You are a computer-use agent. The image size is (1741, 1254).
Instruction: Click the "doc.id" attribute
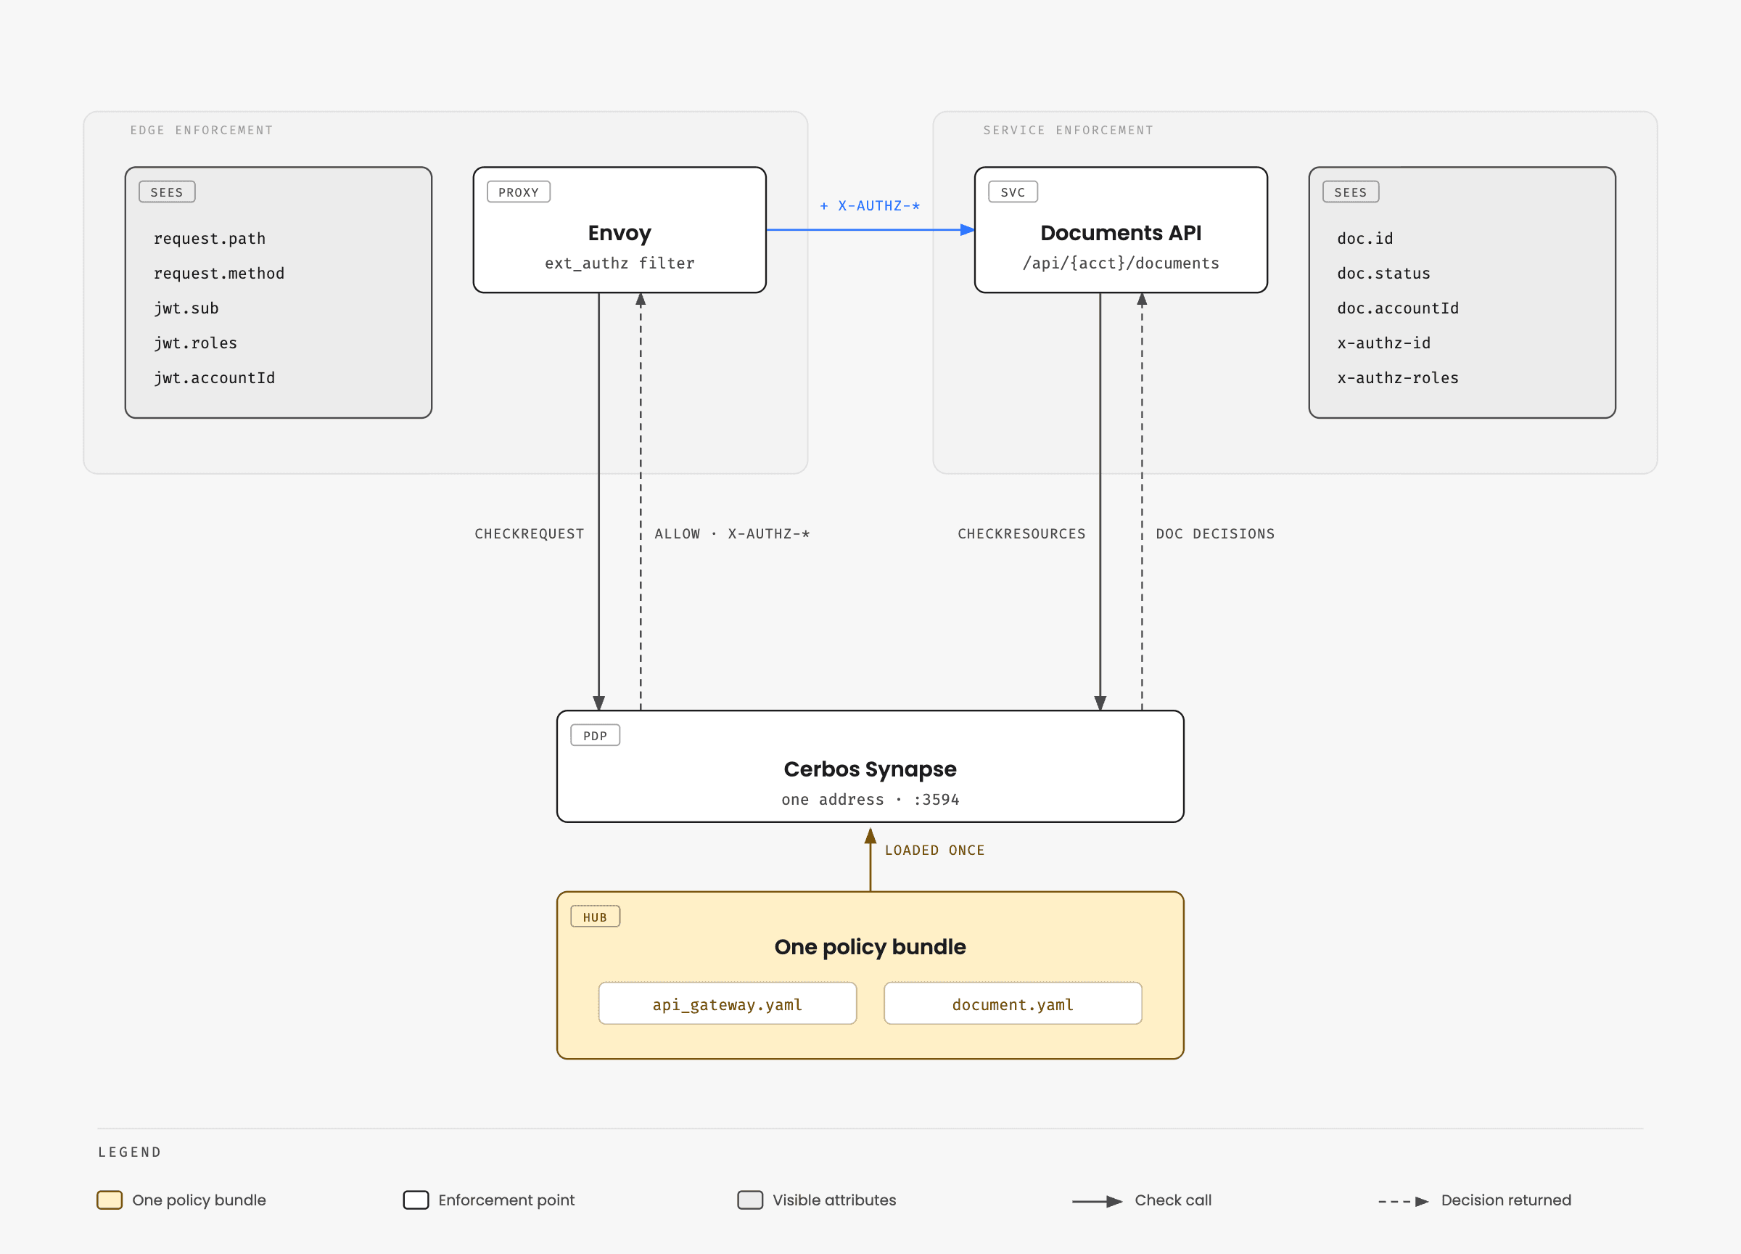(x=1365, y=239)
